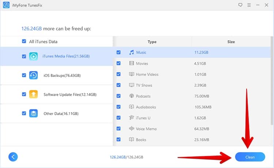Open the feedback speech bubble icon
274x168 pixels.
pyautogui.click(x=240, y=5)
